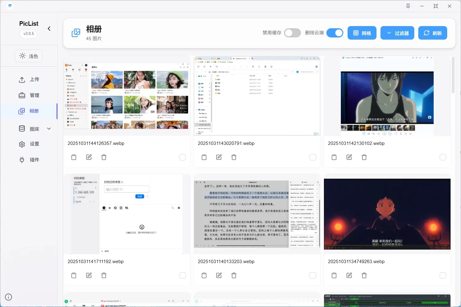This screenshot has height=307, width=461.
Task: Expand the 图库 submenu chevron
Action: (49, 129)
